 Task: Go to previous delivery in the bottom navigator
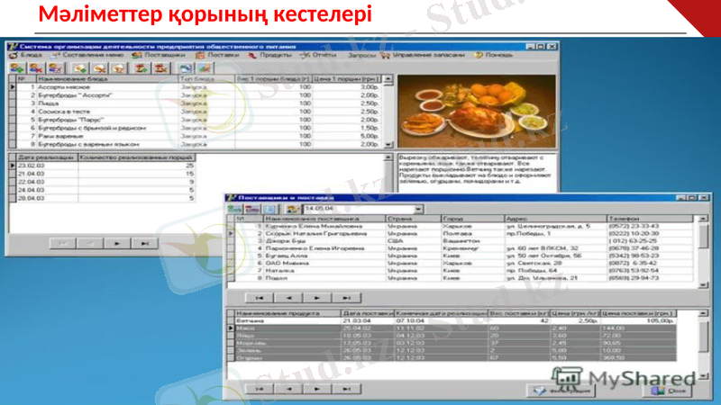tap(288, 389)
